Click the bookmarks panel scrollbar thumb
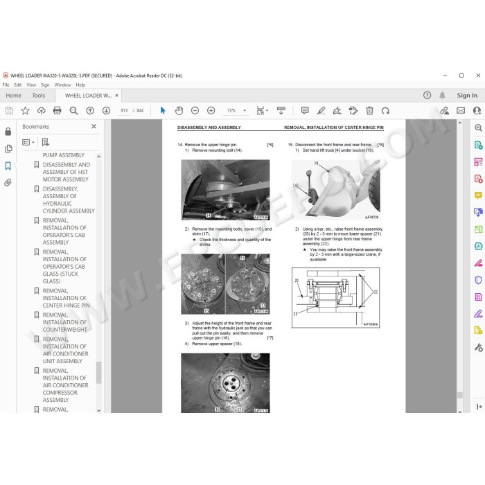 (x=98, y=373)
